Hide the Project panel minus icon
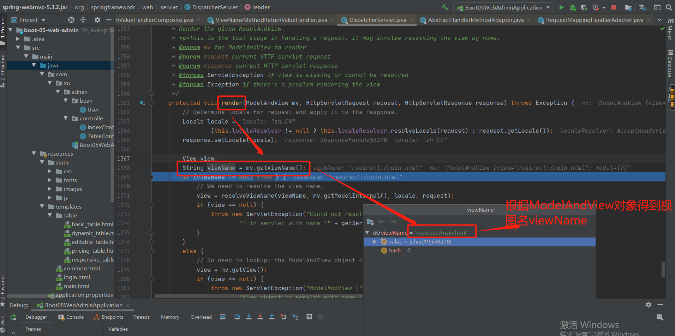 click(109, 20)
